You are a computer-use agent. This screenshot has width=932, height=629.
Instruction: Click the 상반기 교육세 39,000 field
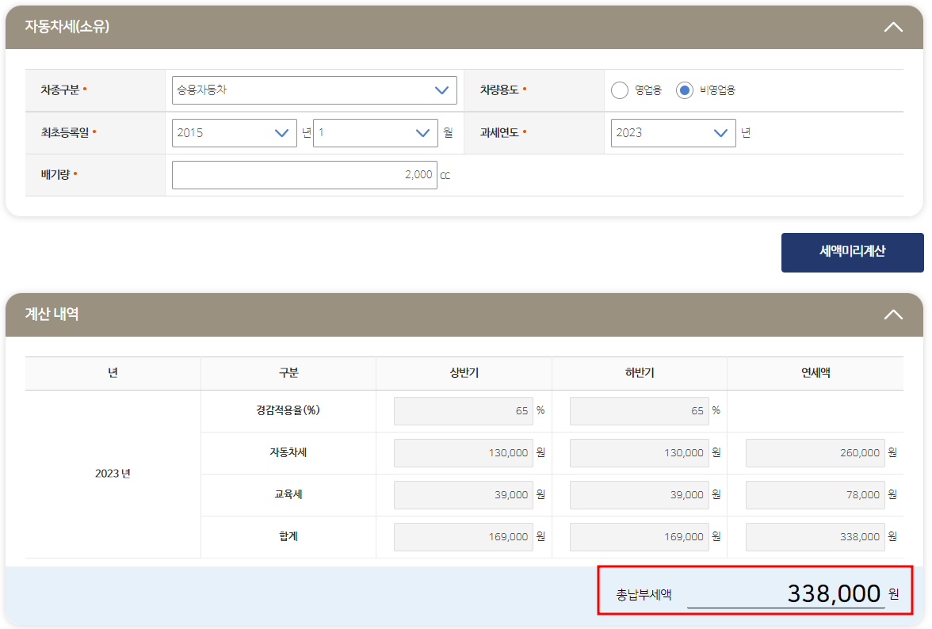pyautogui.click(x=463, y=494)
